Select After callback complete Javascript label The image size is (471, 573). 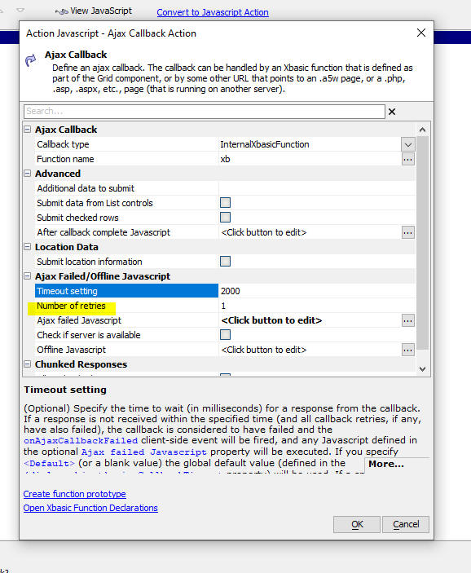click(103, 232)
